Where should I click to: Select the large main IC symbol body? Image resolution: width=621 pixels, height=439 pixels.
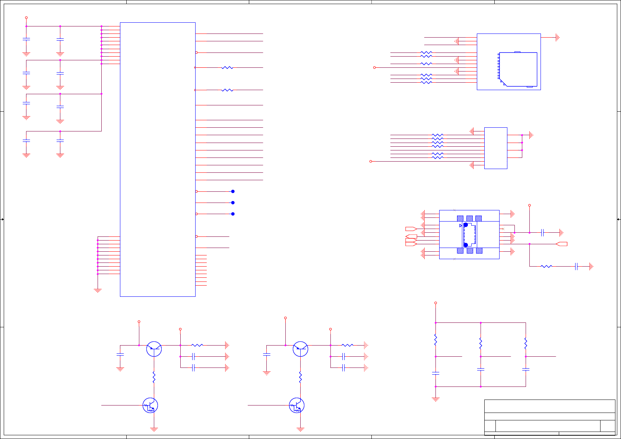158,159
